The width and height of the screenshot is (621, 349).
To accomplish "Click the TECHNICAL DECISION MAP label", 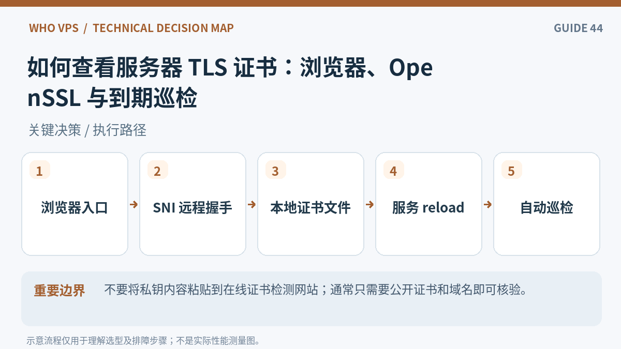I will click(x=163, y=28).
